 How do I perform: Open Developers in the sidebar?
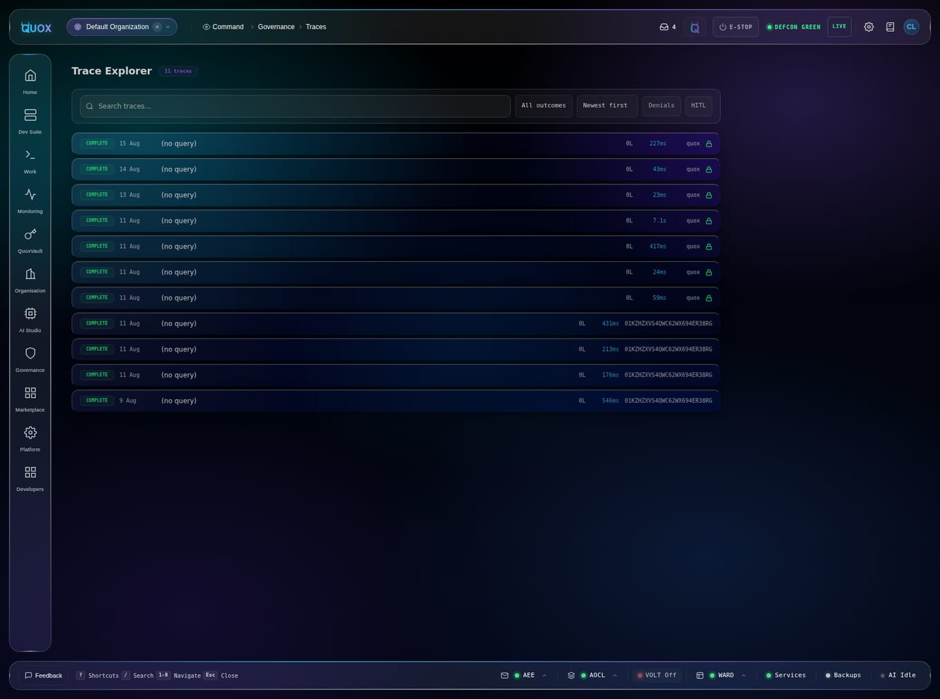click(30, 478)
